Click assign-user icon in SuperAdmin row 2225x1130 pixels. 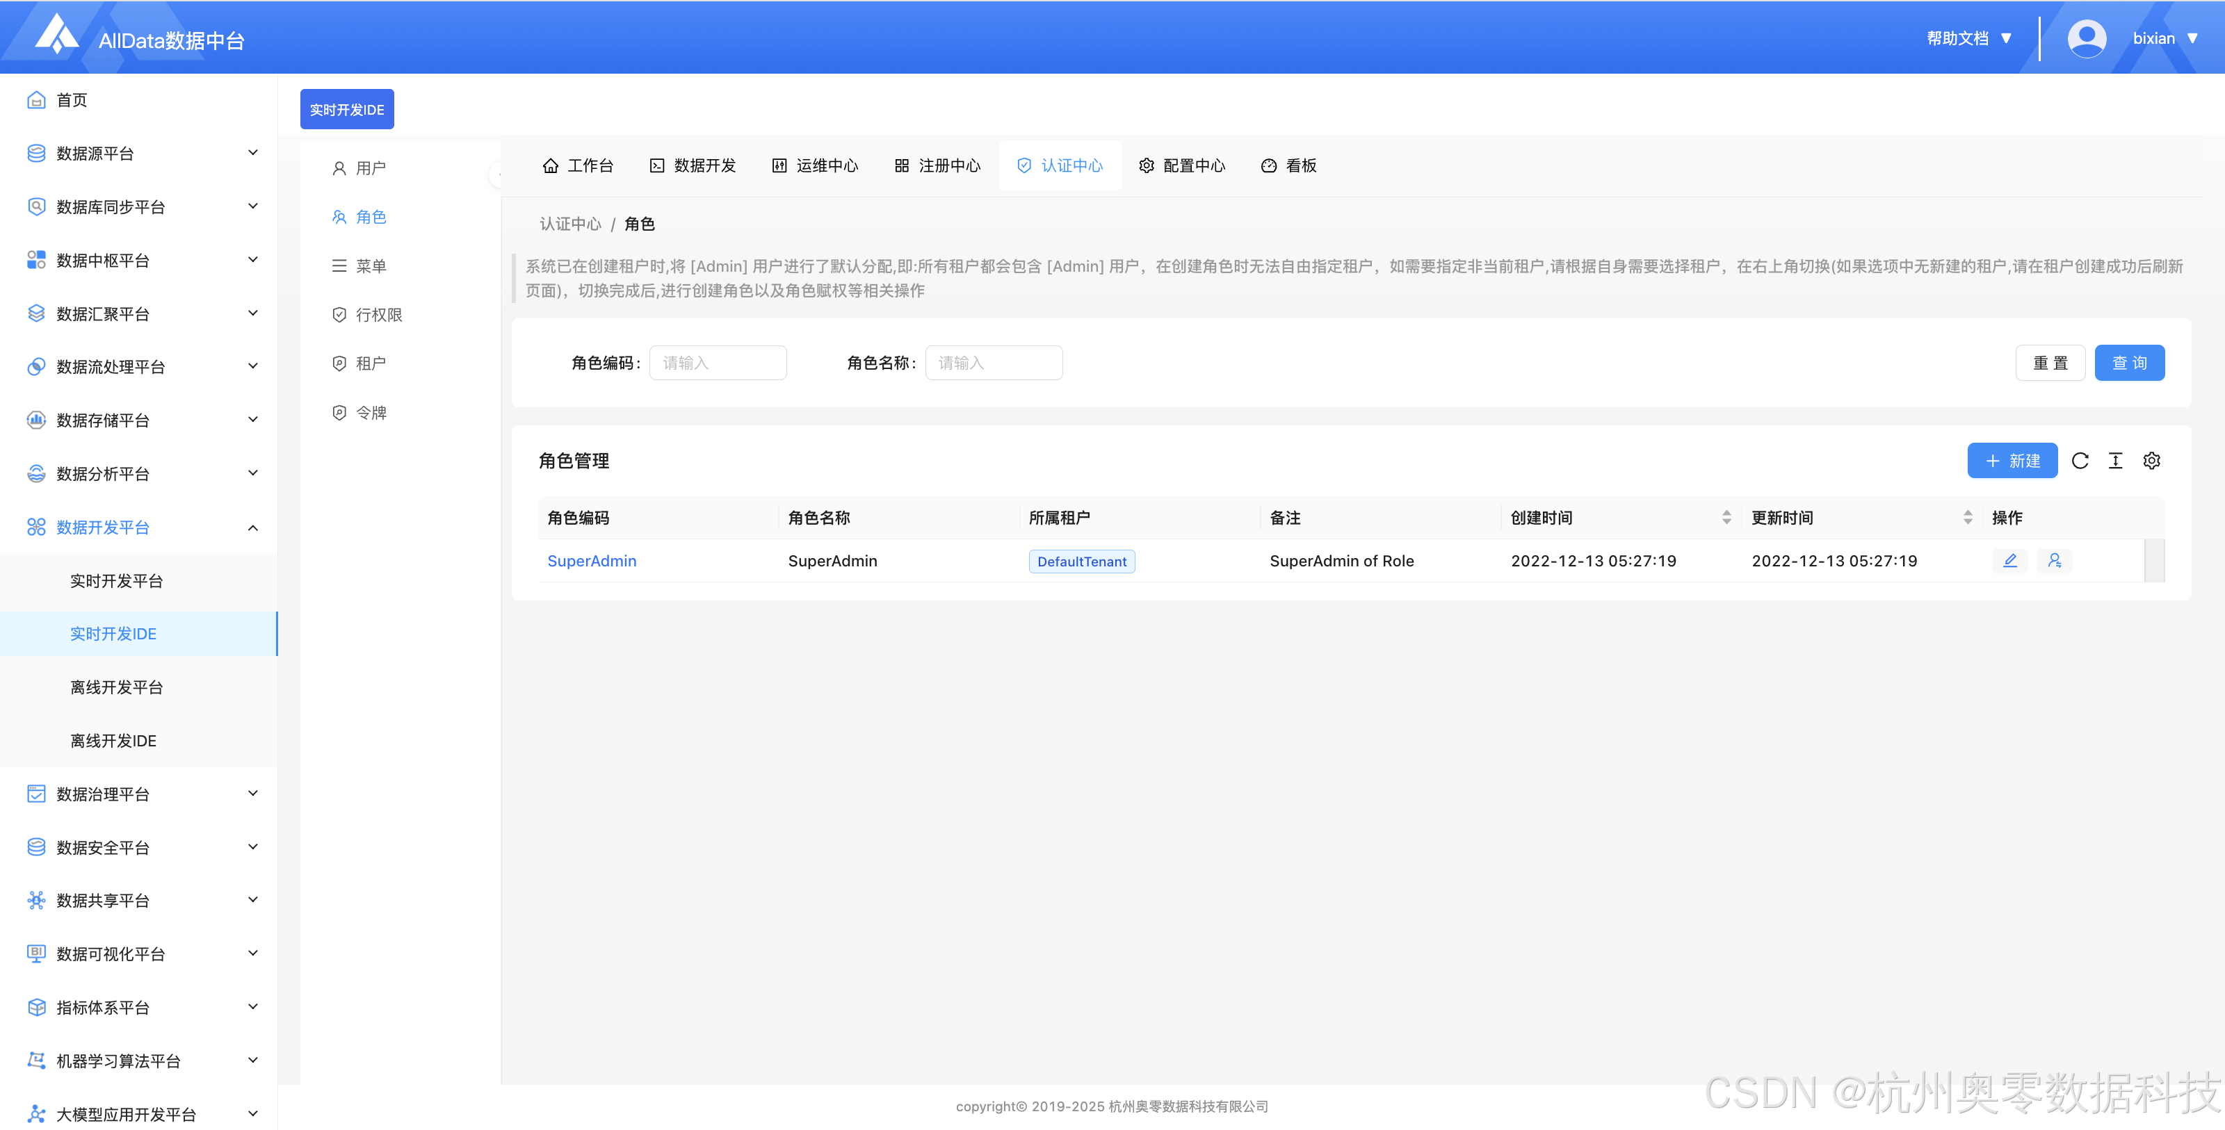[2055, 561]
